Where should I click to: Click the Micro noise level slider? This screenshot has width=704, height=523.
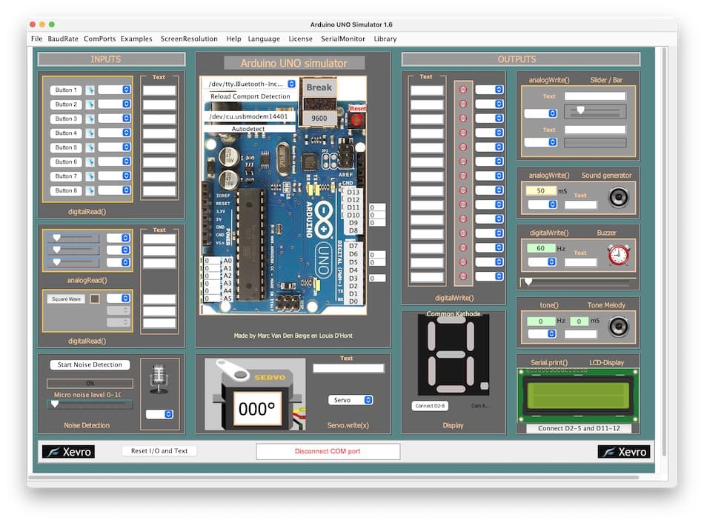click(90, 404)
